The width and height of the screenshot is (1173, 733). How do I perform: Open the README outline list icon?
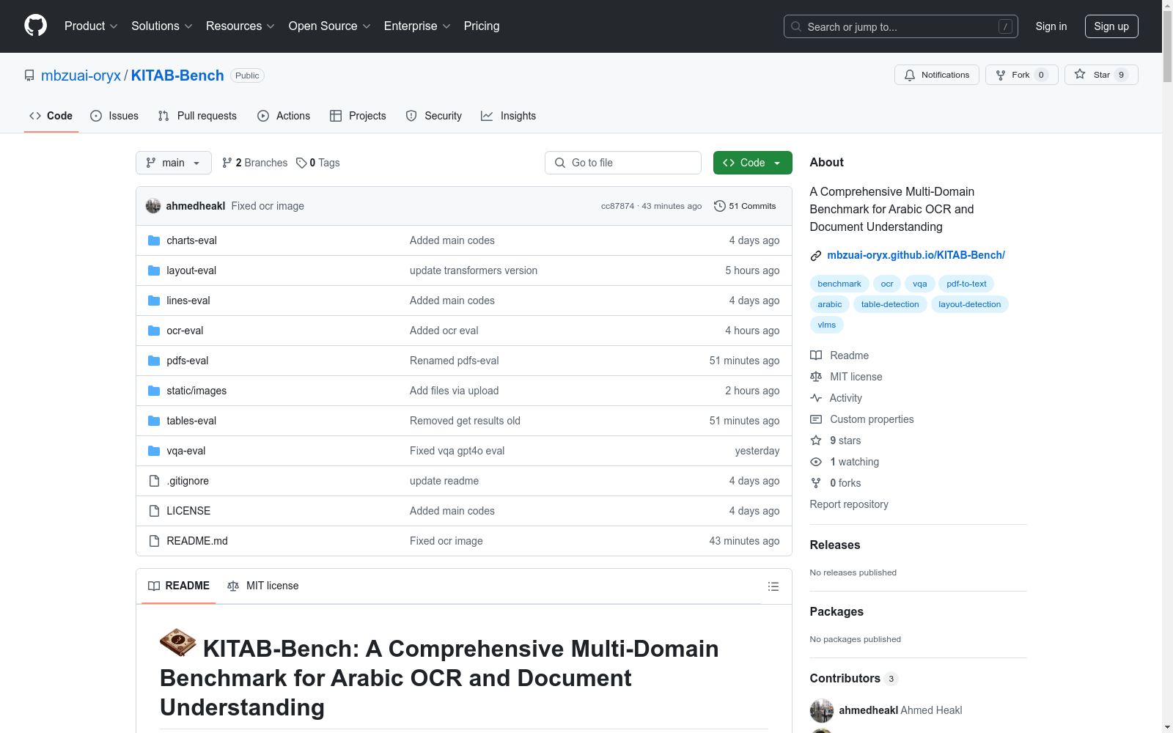(x=773, y=586)
